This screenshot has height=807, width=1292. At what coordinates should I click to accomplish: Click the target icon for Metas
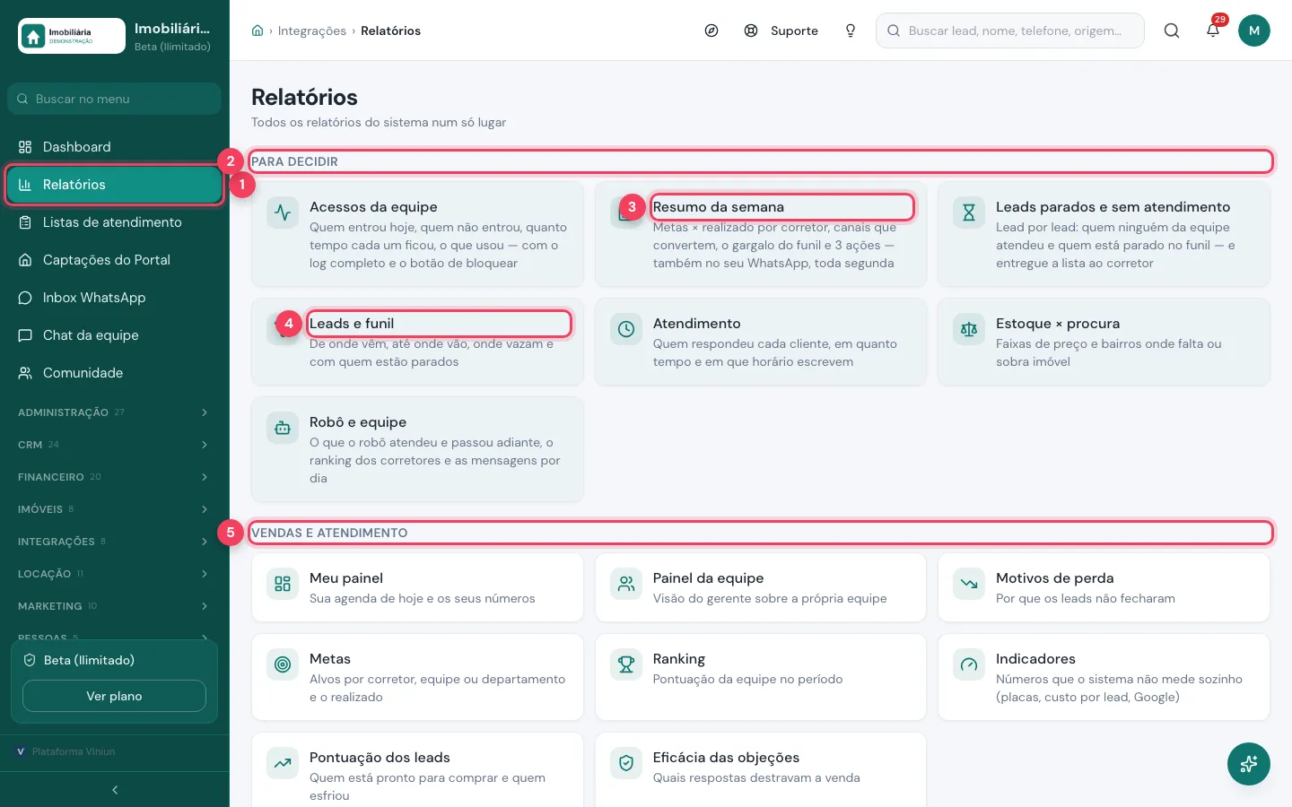[283, 665]
